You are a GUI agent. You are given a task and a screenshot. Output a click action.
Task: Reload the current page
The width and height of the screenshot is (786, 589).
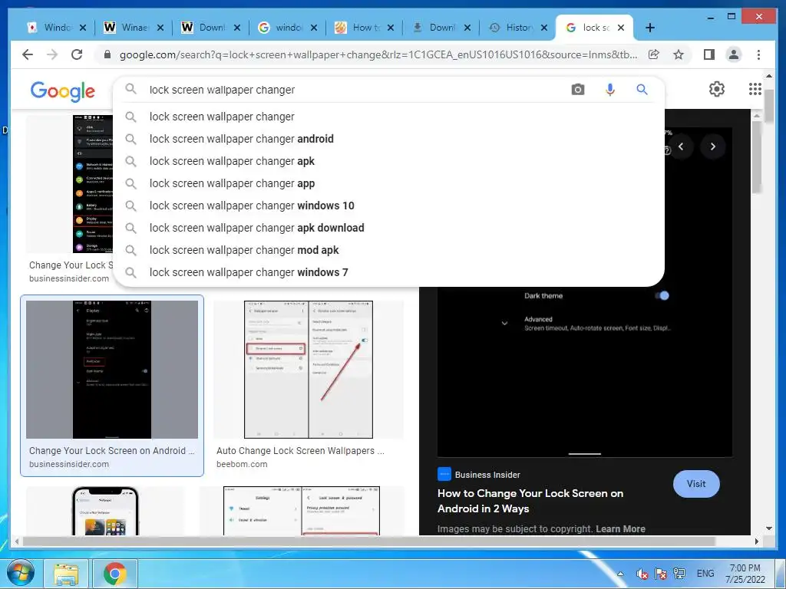pyautogui.click(x=77, y=54)
